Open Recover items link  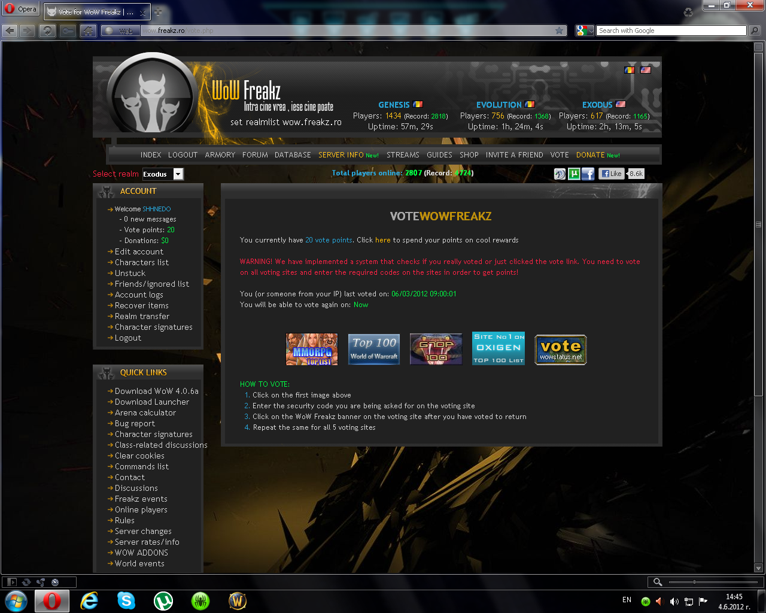point(142,305)
